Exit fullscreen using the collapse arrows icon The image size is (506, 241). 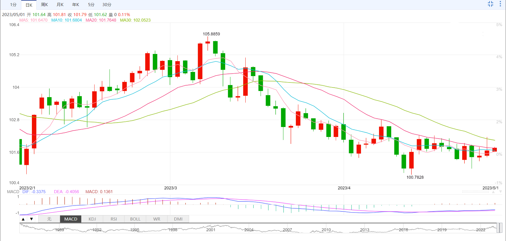[490, 4]
